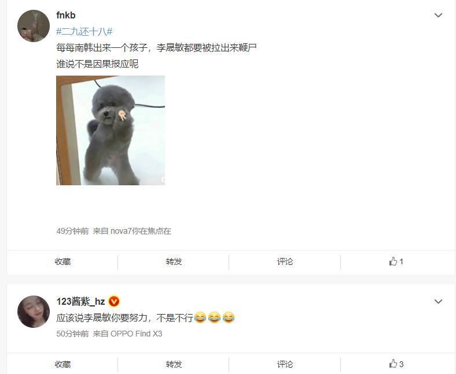
Task: Open the fnkb username link
Action: 66,15
